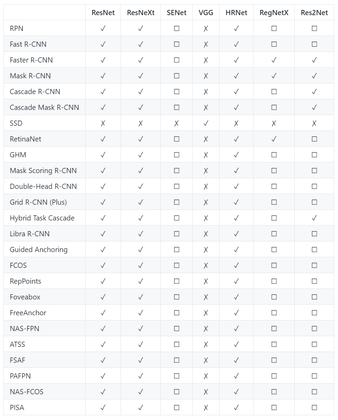Toggle the Res2Net box in GHM row

314,155
